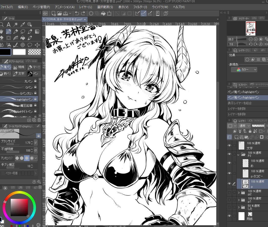Undo last action in command bar
Viewport: 268px width, 227px height.
(77, 13)
